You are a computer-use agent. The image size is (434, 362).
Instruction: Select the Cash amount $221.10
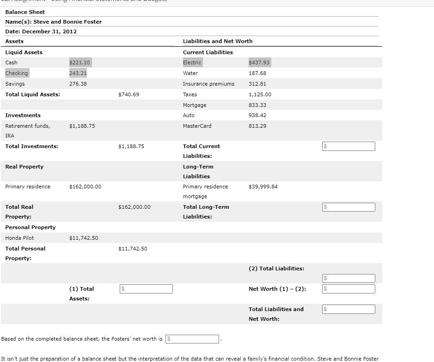(x=79, y=62)
